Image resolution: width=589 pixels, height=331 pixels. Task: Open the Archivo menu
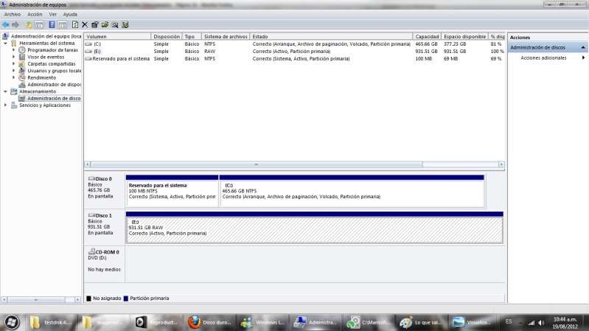(13, 14)
